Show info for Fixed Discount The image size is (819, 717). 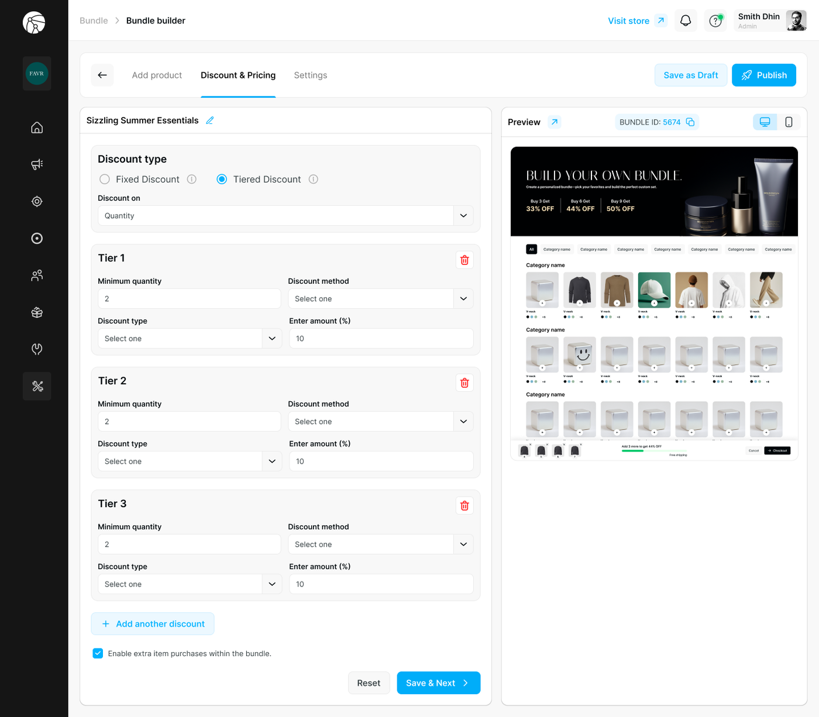(x=192, y=180)
